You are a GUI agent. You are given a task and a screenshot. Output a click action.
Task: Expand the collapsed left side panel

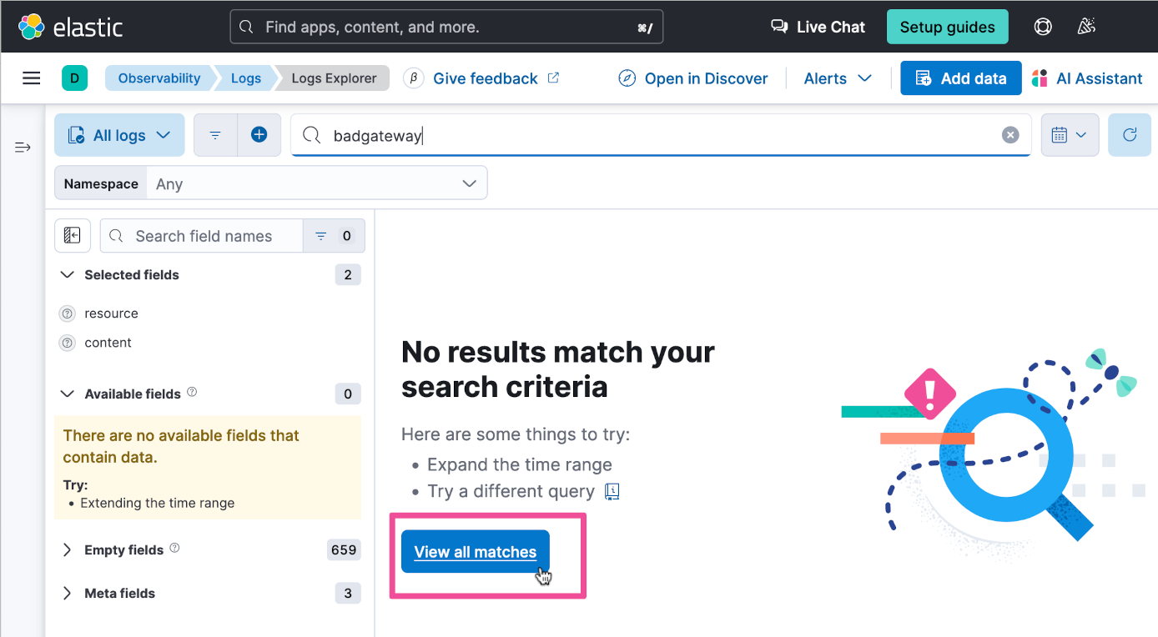23,148
